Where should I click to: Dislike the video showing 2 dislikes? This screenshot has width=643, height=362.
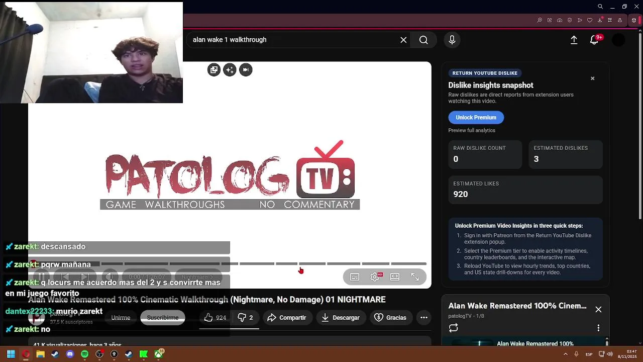pos(245,318)
